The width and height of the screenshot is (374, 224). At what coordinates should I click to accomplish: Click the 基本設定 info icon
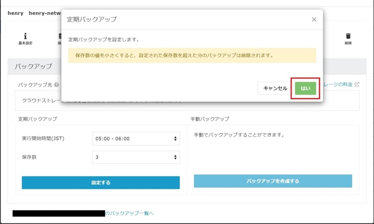[x=25, y=36]
